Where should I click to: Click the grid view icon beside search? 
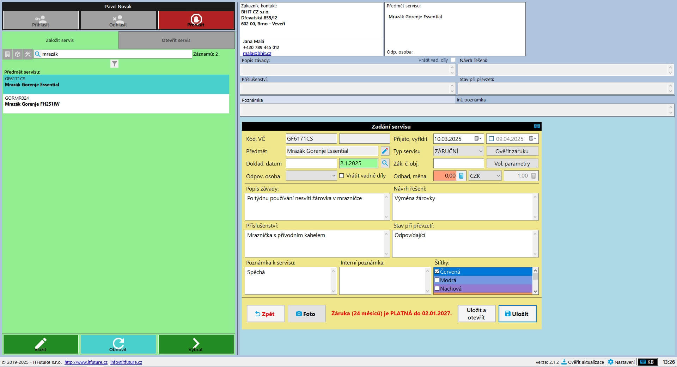[x=7, y=54]
